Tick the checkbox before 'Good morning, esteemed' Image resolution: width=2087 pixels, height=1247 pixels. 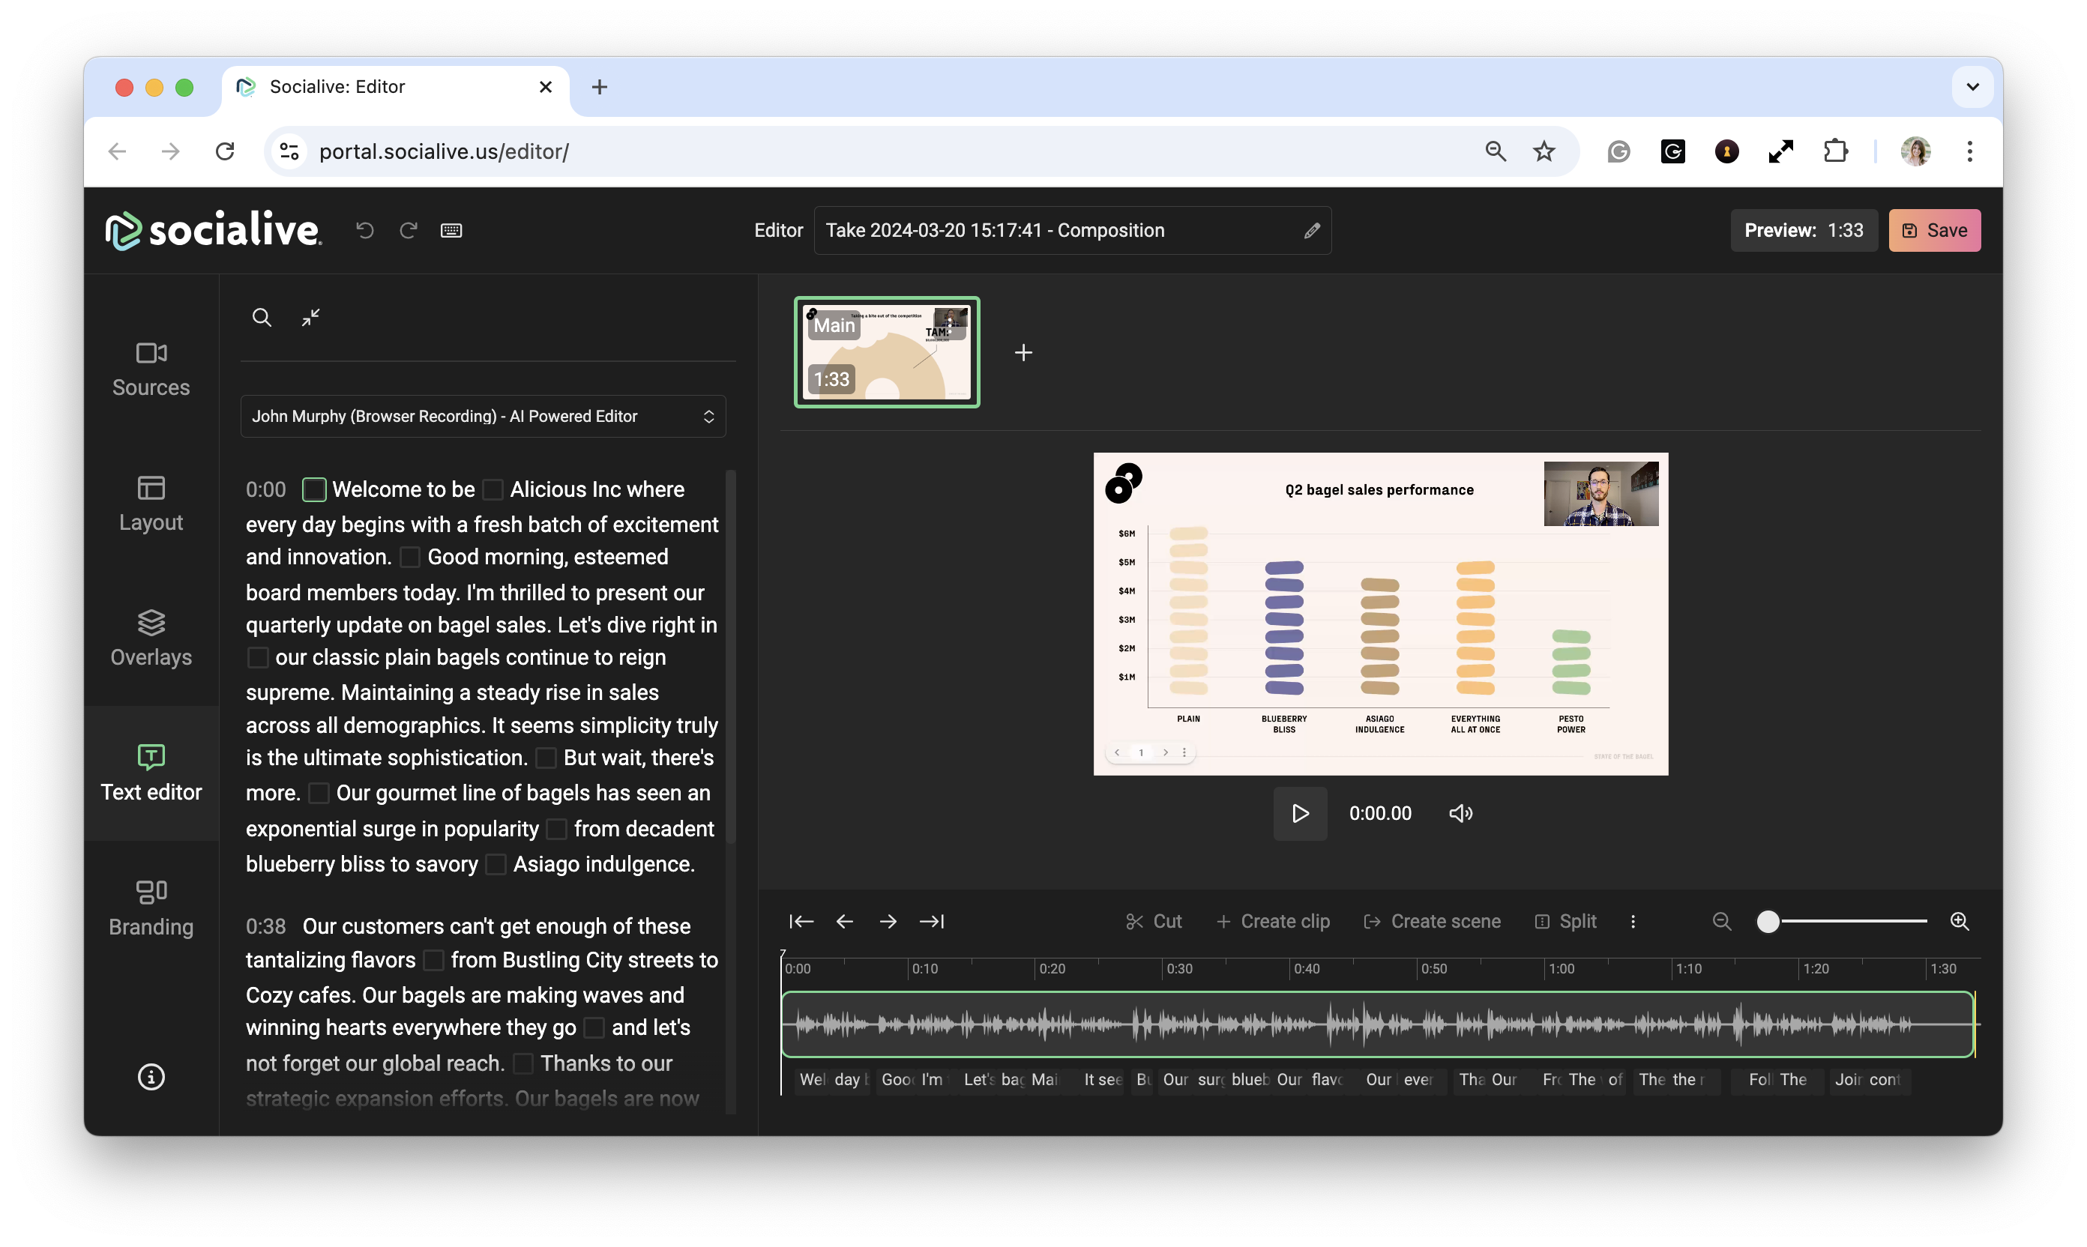pyautogui.click(x=410, y=557)
